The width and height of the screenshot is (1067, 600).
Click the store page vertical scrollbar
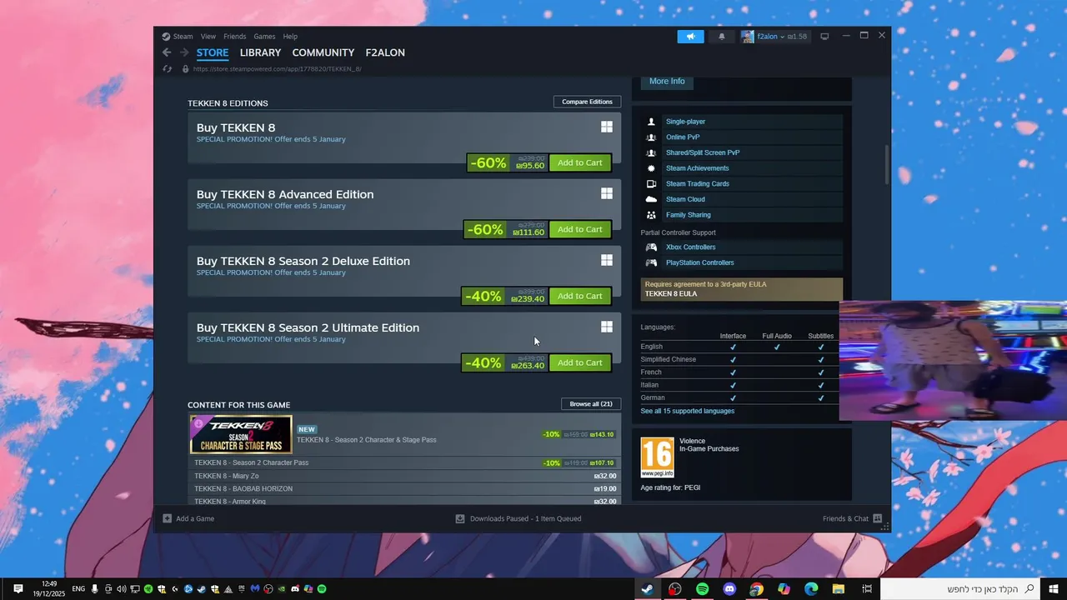pyautogui.click(x=887, y=166)
